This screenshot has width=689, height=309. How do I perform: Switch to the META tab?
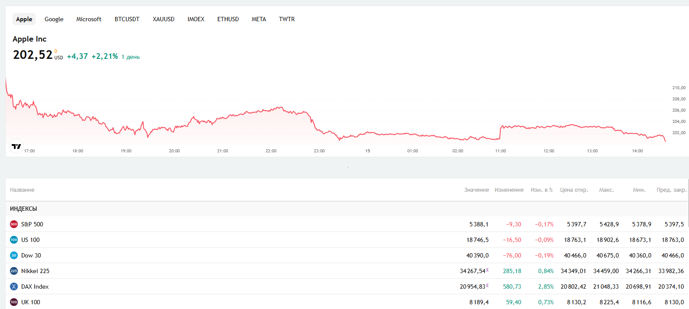[x=259, y=19]
